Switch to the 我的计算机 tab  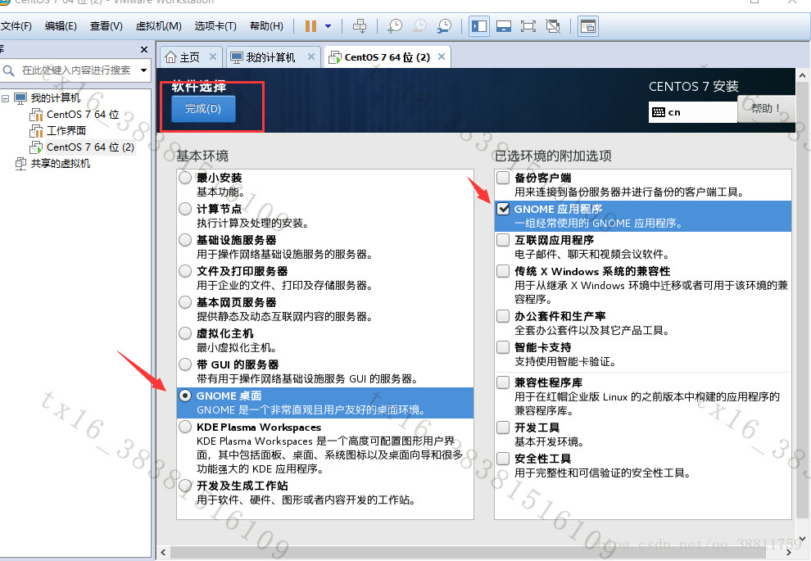pyautogui.click(x=270, y=57)
